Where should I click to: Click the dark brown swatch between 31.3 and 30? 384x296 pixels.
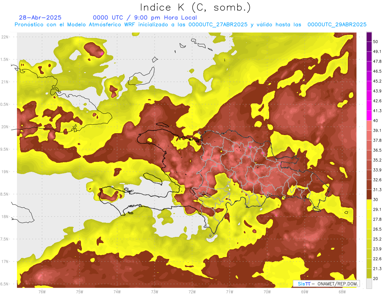point(369,194)
